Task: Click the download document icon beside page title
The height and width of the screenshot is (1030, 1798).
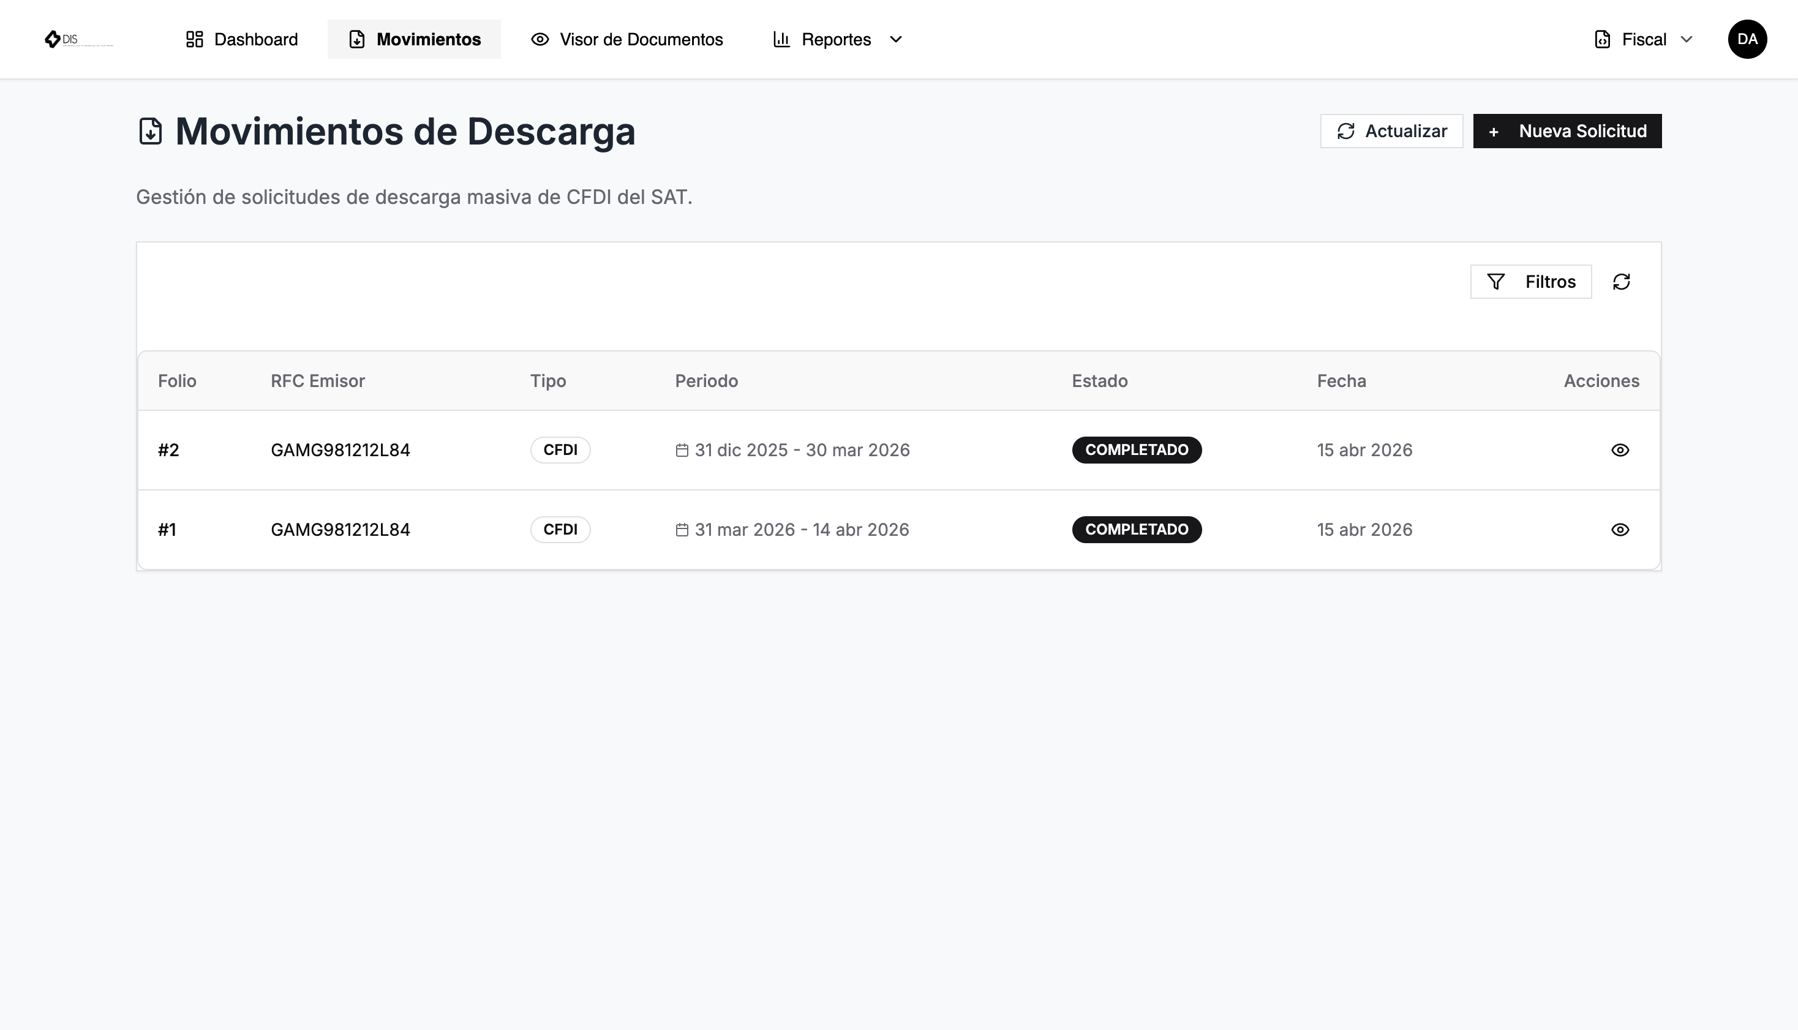Action: click(150, 132)
